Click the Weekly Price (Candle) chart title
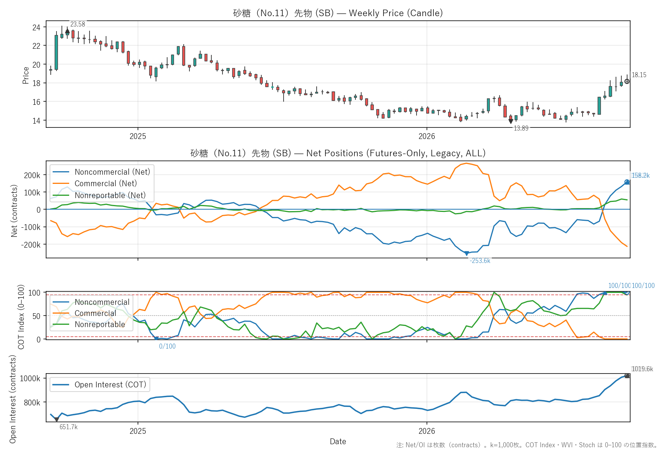 338,13
